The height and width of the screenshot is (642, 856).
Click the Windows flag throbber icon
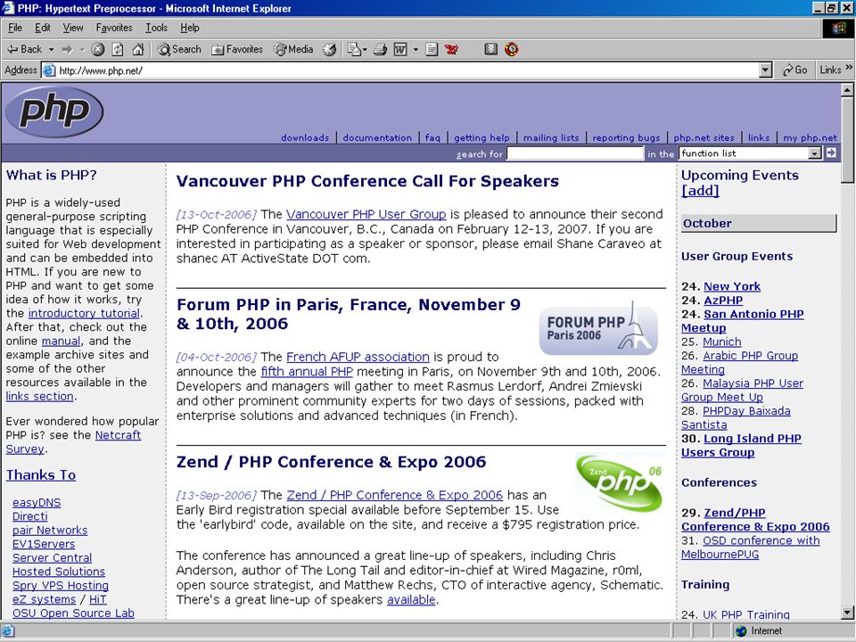838,28
